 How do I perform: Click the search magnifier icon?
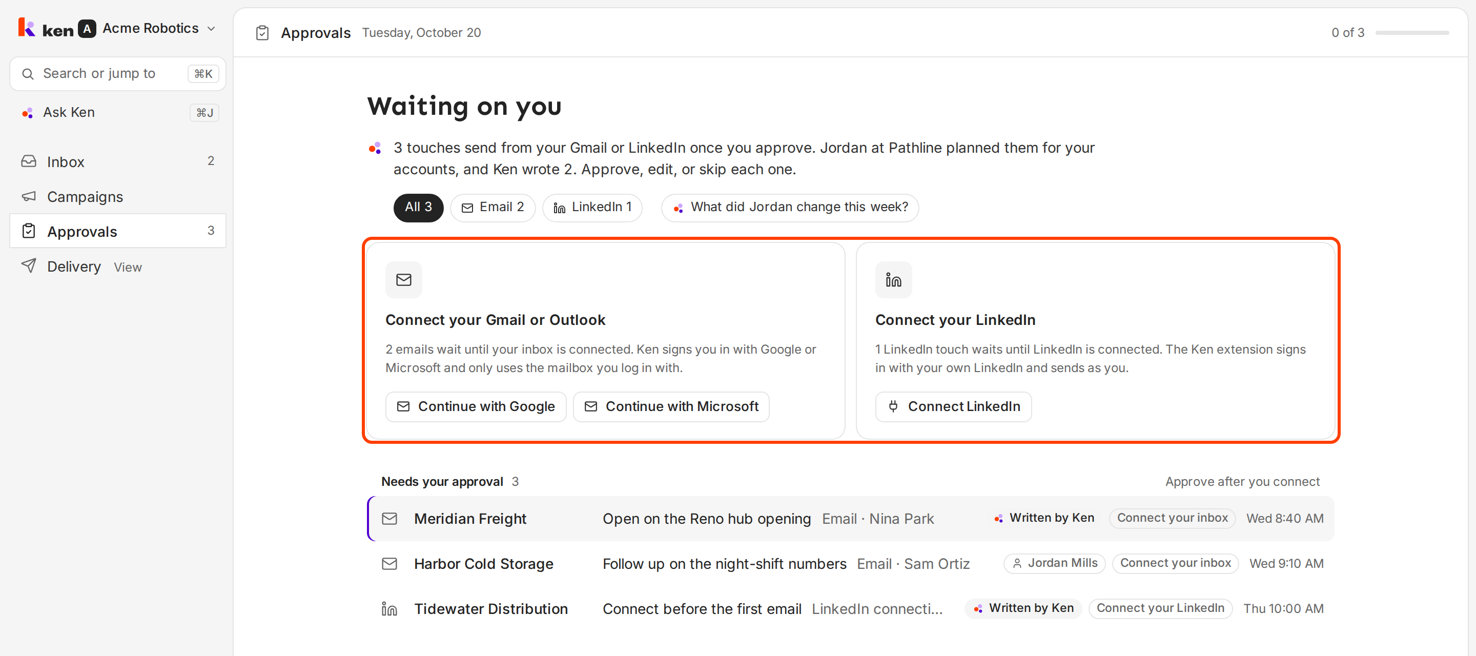coord(28,74)
